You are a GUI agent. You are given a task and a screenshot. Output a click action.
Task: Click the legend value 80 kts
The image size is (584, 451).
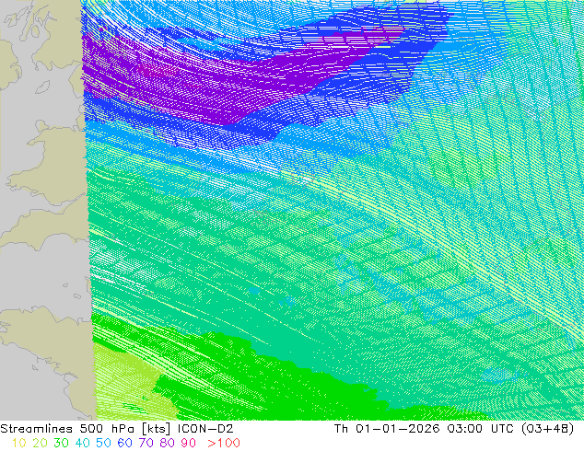pyautogui.click(x=168, y=444)
